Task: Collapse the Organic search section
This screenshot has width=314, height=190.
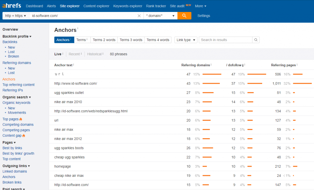Action: (x=17, y=97)
